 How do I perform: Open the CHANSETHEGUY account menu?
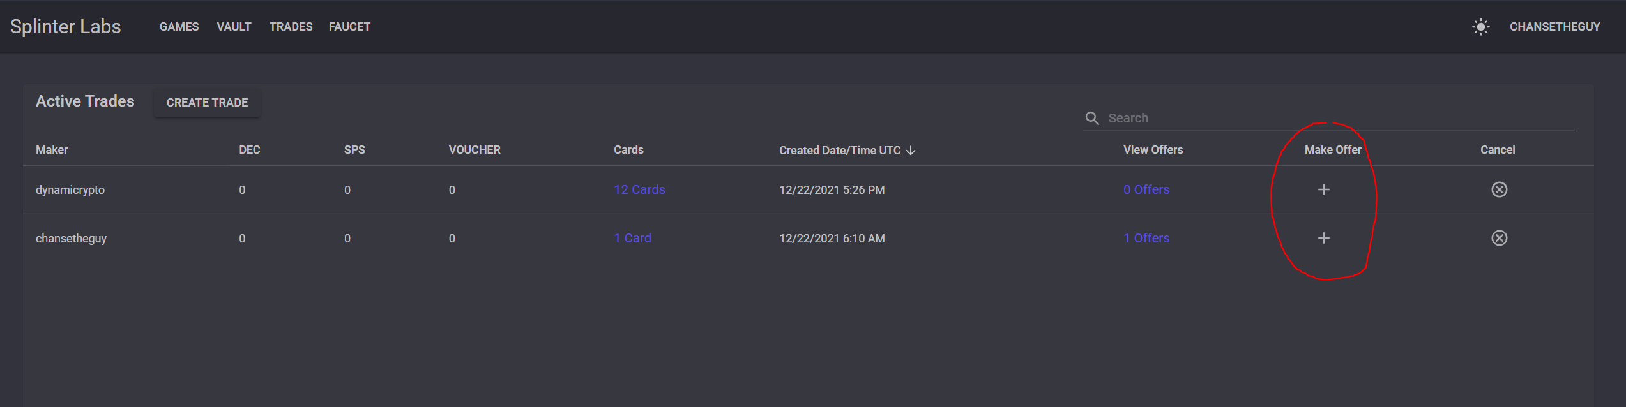click(x=1554, y=27)
